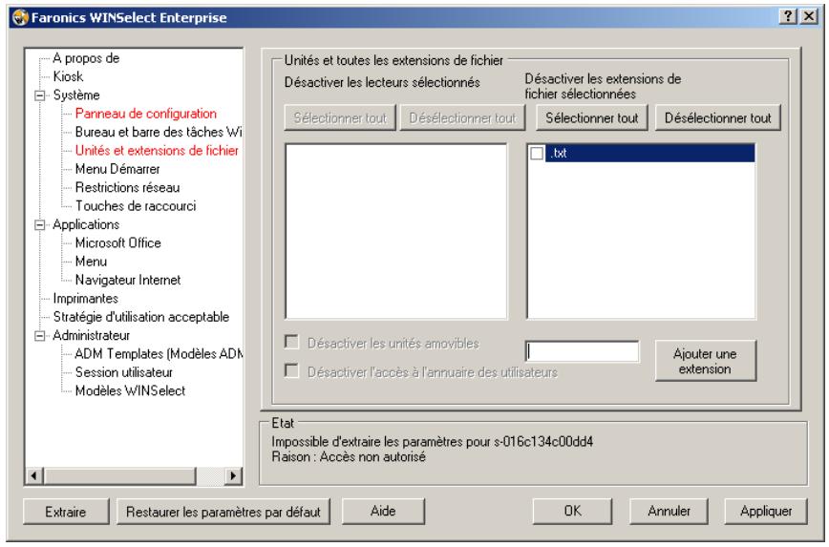829x547 pixels.
Task: Click Annuler to cancel
Action: (x=669, y=511)
